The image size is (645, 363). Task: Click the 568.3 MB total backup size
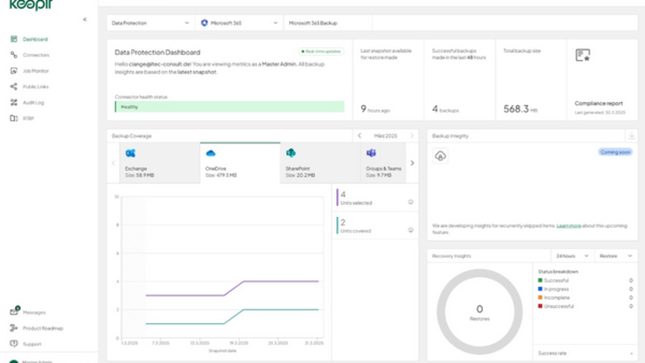[520, 109]
